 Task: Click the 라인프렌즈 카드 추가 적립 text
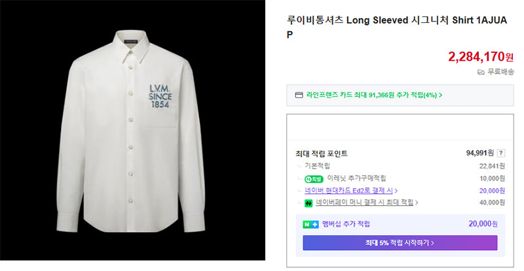(371, 95)
